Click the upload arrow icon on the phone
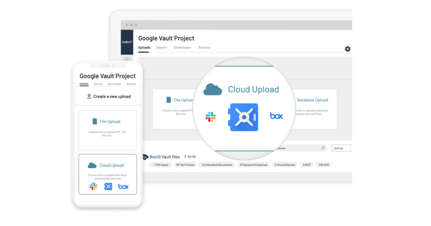Viewport: 431px width, 226px height. (x=89, y=96)
